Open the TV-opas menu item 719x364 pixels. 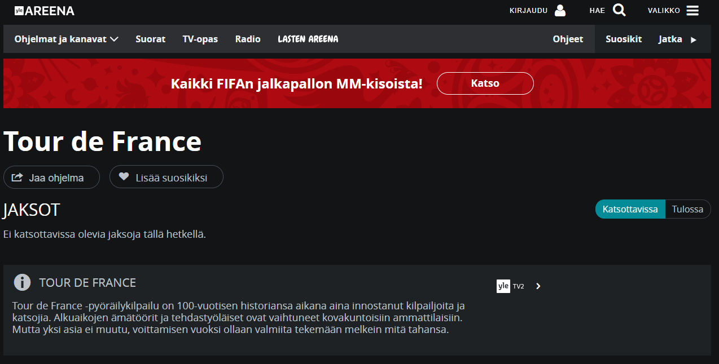pyautogui.click(x=200, y=39)
